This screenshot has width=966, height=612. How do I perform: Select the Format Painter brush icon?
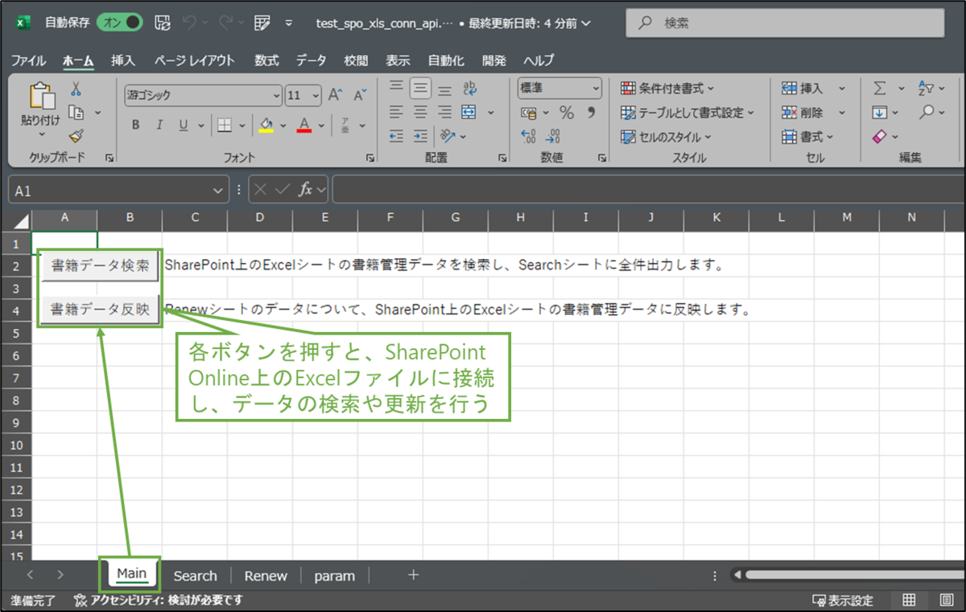[76, 136]
